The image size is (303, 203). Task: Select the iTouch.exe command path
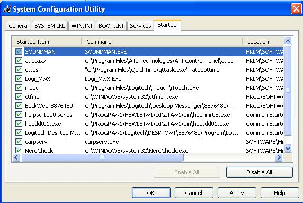click(x=142, y=88)
